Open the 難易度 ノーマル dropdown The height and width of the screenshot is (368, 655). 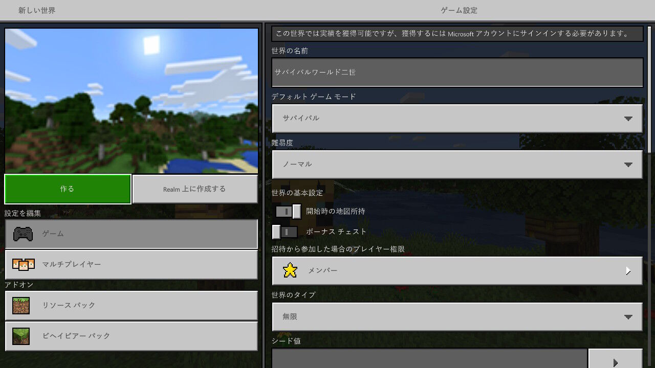(x=457, y=165)
